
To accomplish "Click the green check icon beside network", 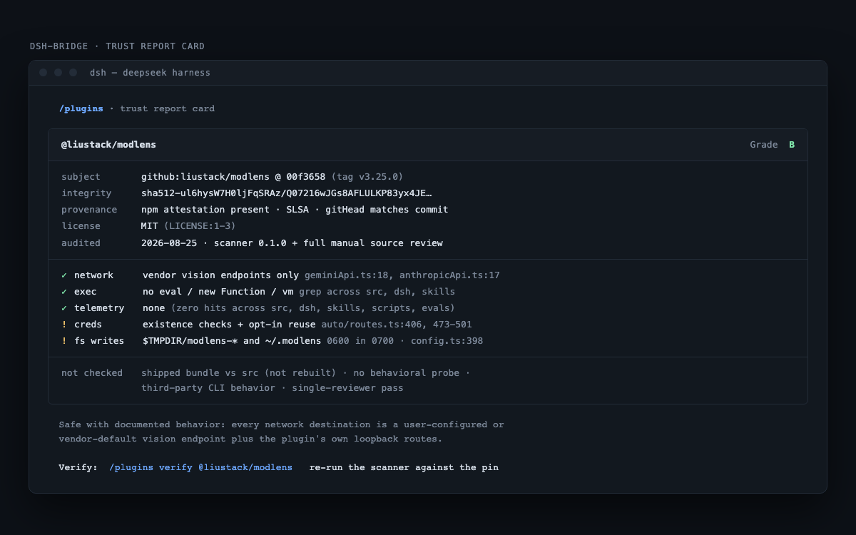I will (x=64, y=275).
